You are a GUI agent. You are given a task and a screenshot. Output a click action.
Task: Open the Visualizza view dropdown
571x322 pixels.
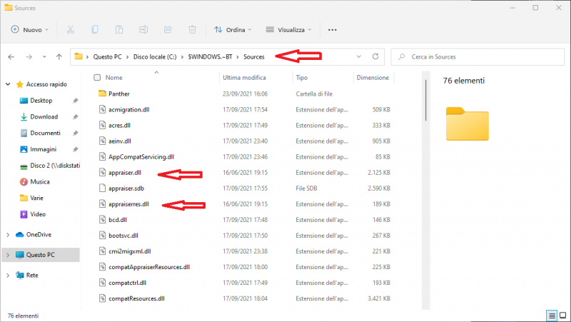pos(289,30)
